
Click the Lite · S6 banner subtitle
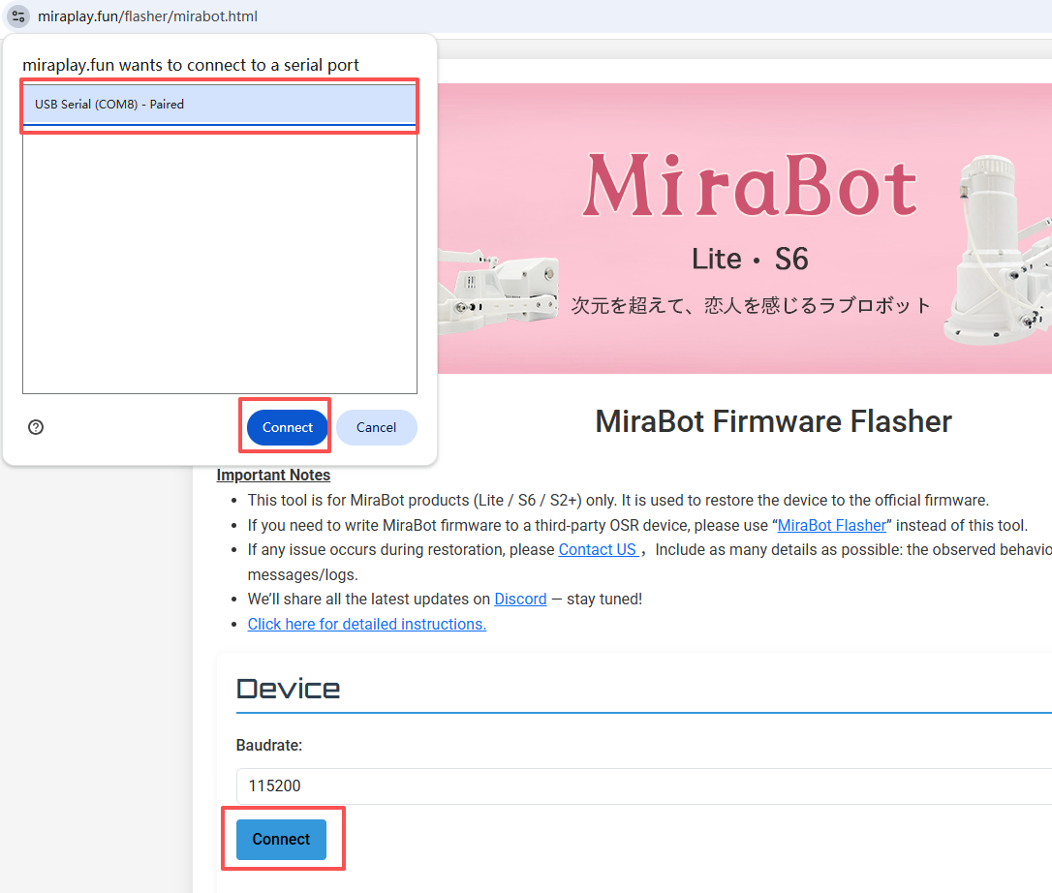tap(750, 260)
